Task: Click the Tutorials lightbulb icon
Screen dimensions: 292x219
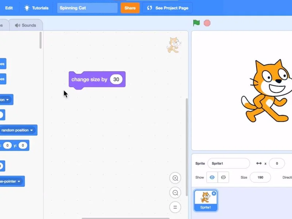Action: 27,8
